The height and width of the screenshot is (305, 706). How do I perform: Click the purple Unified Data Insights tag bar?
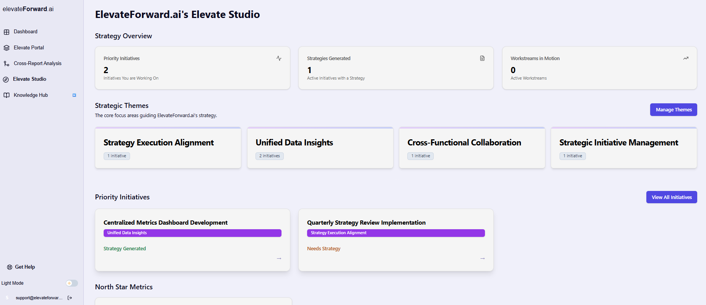point(192,233)
